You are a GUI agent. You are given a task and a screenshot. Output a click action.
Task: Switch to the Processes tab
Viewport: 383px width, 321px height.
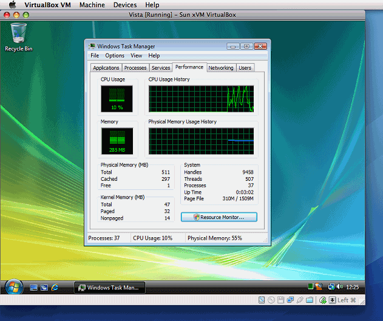pos(135,68)
